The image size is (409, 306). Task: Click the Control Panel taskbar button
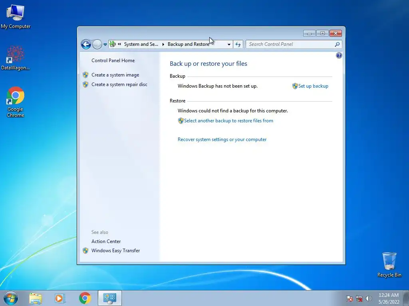[109, 298]
